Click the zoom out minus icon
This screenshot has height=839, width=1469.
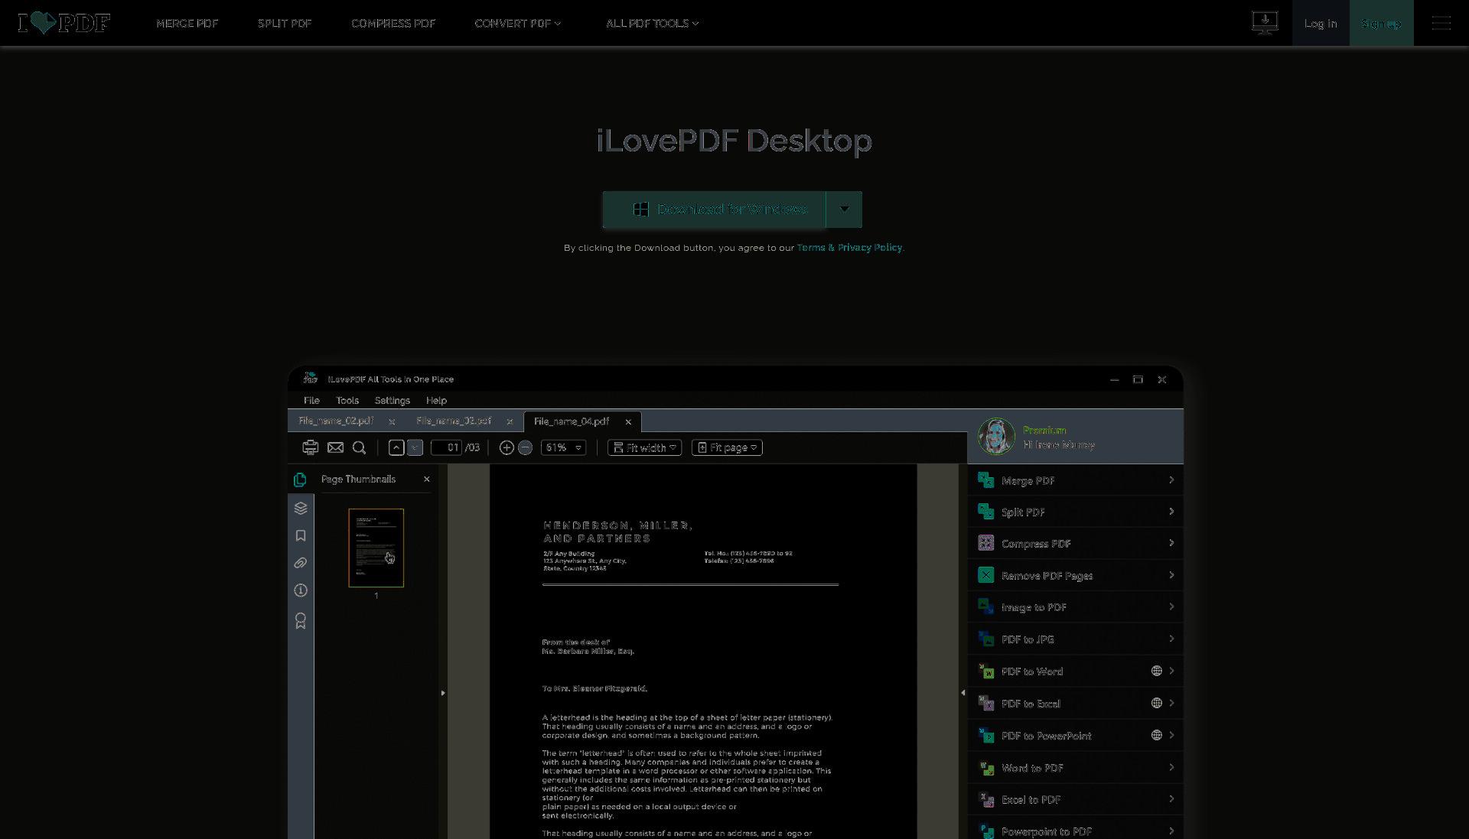525,447
